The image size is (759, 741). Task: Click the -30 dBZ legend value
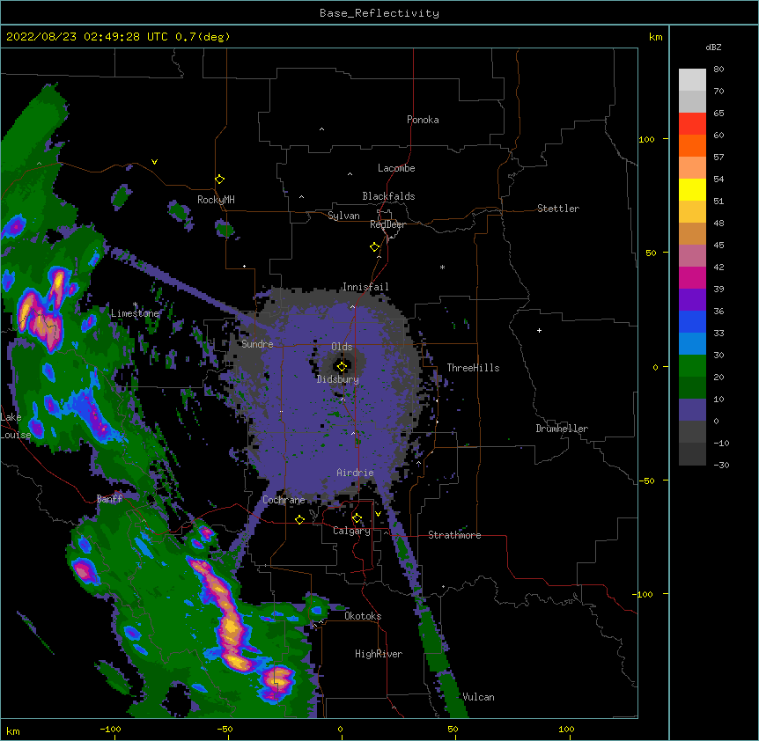click(721, 466)
